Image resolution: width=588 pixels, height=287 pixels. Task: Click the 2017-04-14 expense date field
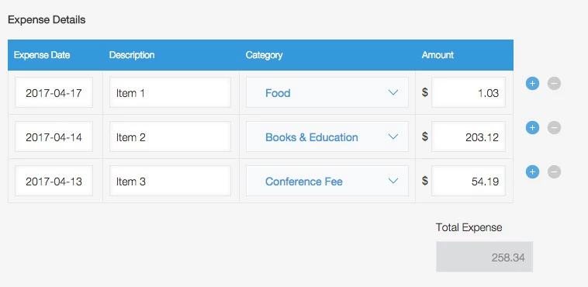(x=54, y=137)
